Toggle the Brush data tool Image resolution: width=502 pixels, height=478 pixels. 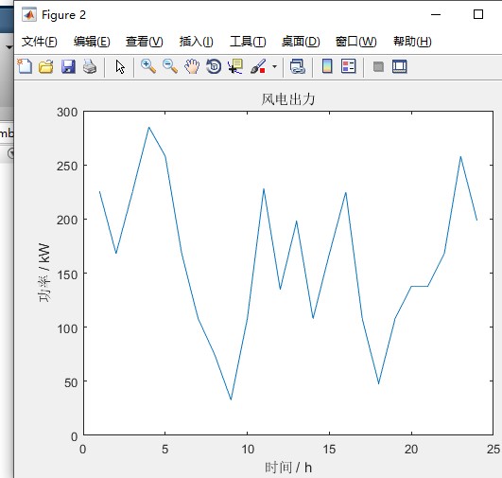(x=258, y=66)
